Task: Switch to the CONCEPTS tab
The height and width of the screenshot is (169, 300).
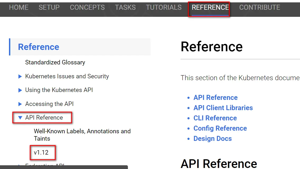Action: click(87, 7)
